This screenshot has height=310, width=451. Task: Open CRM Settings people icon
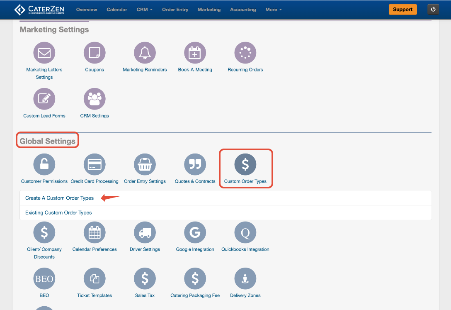(x=95, y=99)
